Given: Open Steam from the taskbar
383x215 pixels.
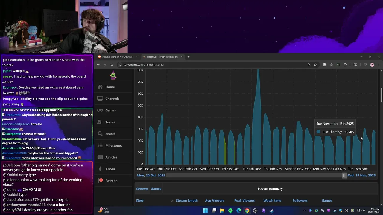Looking at the screenshot, I should point(272,211).
